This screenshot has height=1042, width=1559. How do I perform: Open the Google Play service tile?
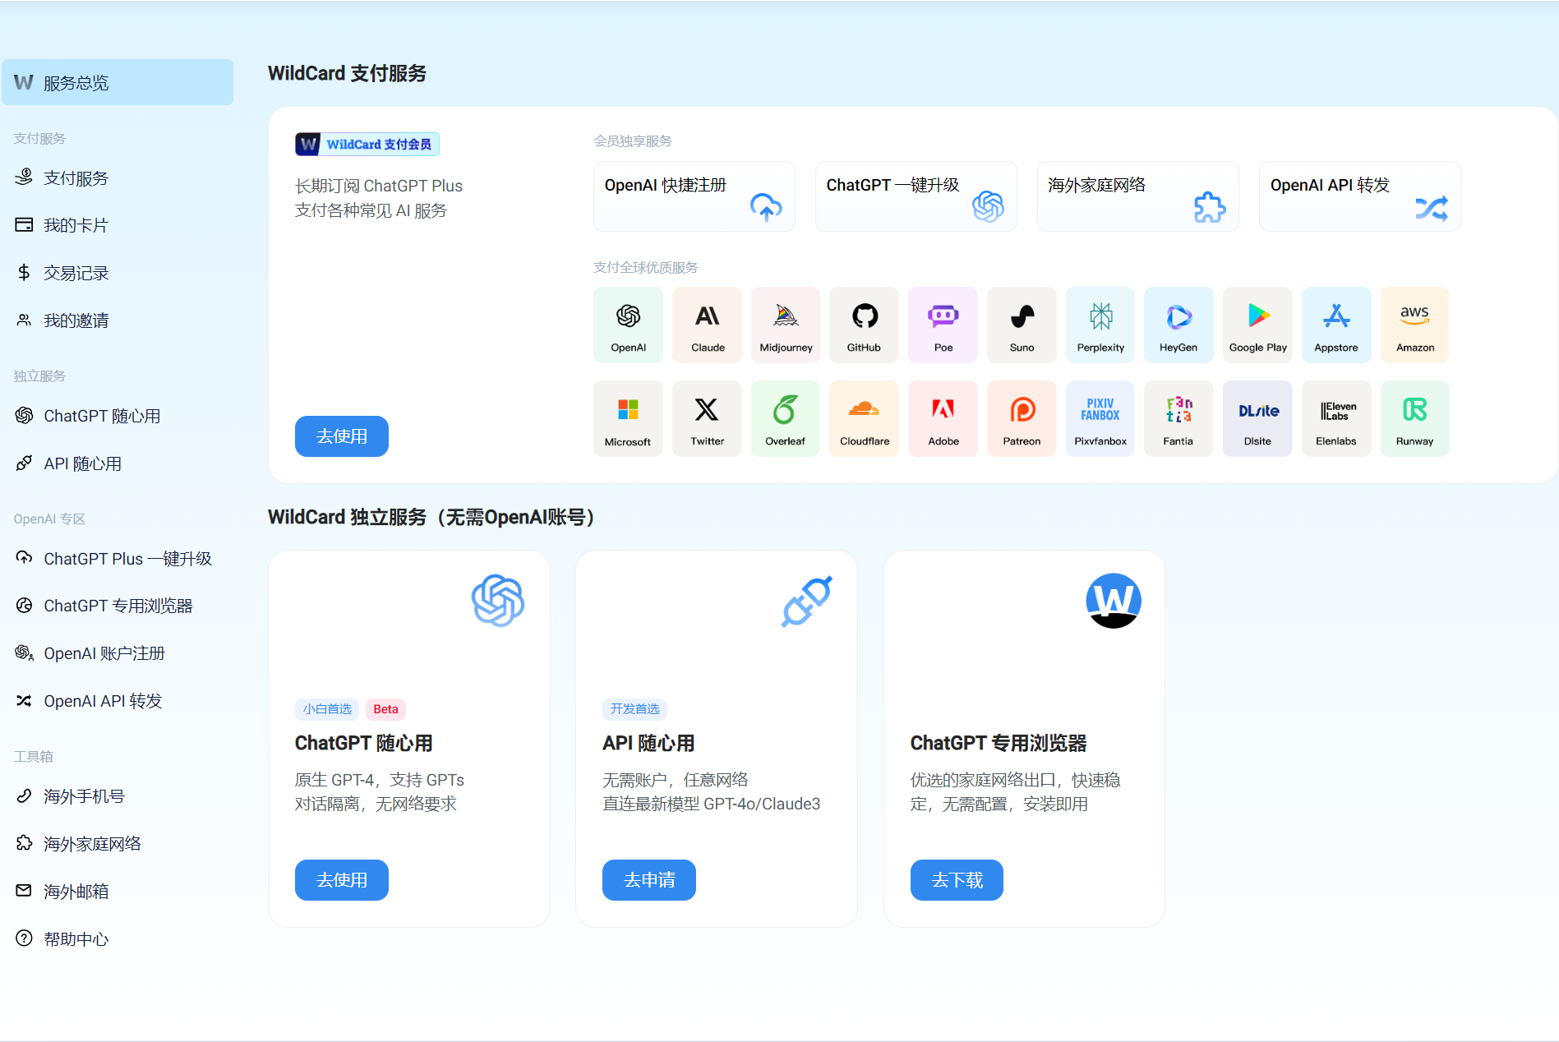coord(1257,325)
